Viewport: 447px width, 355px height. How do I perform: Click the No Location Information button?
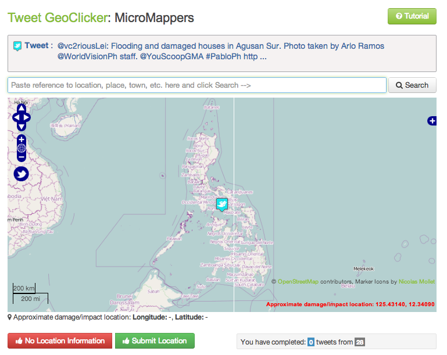pyautogui.click(x=59, y=341)
